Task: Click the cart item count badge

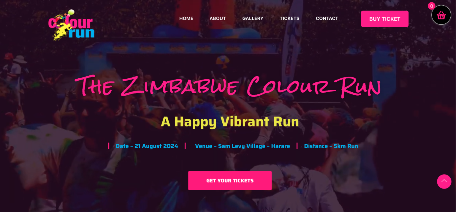Action: point(431,6)
